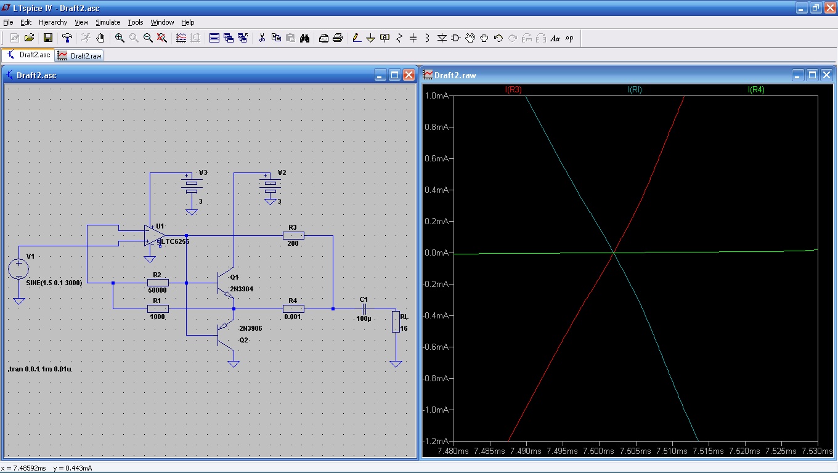Cascade the windows from the toolbar
The height and width of the screenshot is (473, 838).
pyautogui.click(x=229, y=38)
